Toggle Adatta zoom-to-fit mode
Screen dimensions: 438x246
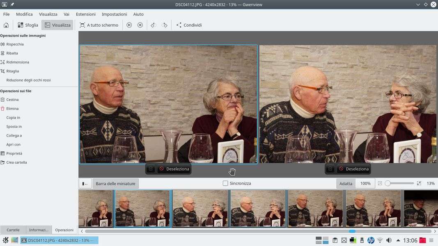(x=346, y=184)
